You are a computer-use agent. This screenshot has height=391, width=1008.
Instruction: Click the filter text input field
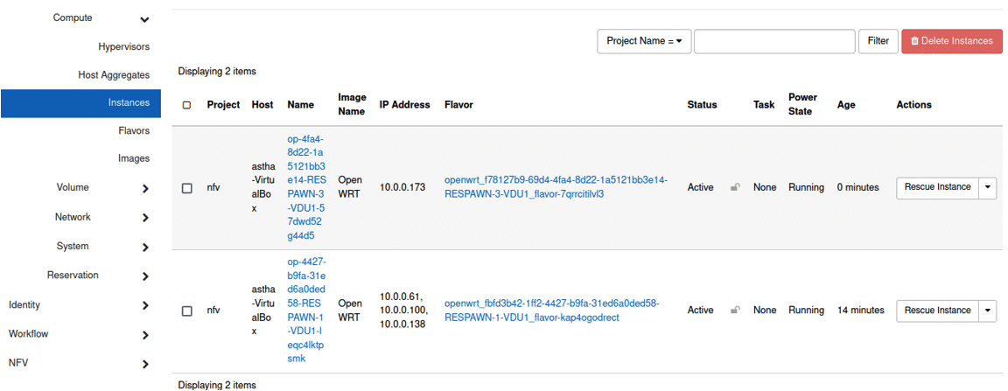[773, 41]
